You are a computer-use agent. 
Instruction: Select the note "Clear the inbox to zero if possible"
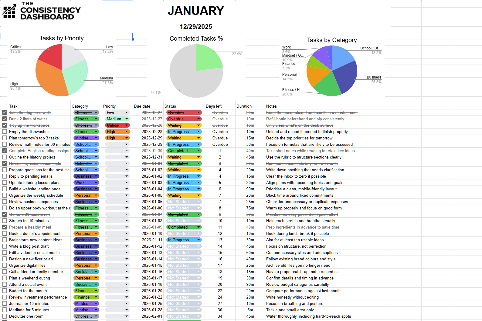pos(296,176)
